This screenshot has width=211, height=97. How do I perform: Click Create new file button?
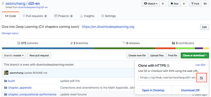click(x=137, y=55)
